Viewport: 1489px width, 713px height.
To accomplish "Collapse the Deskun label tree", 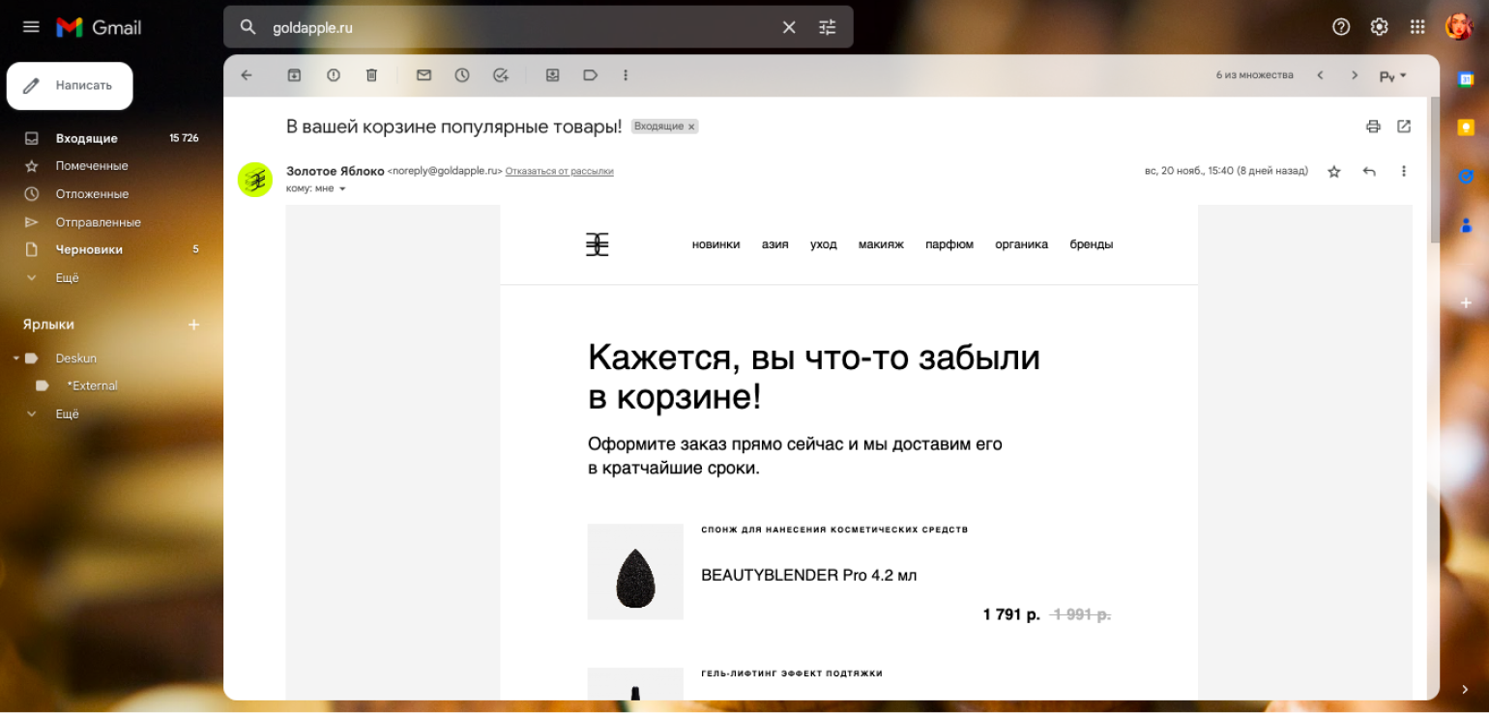I will (x=16, y=358).
